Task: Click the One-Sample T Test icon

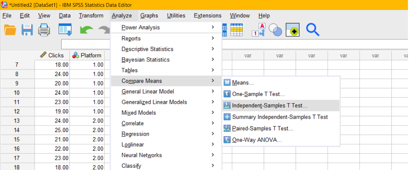Action: 227,94
